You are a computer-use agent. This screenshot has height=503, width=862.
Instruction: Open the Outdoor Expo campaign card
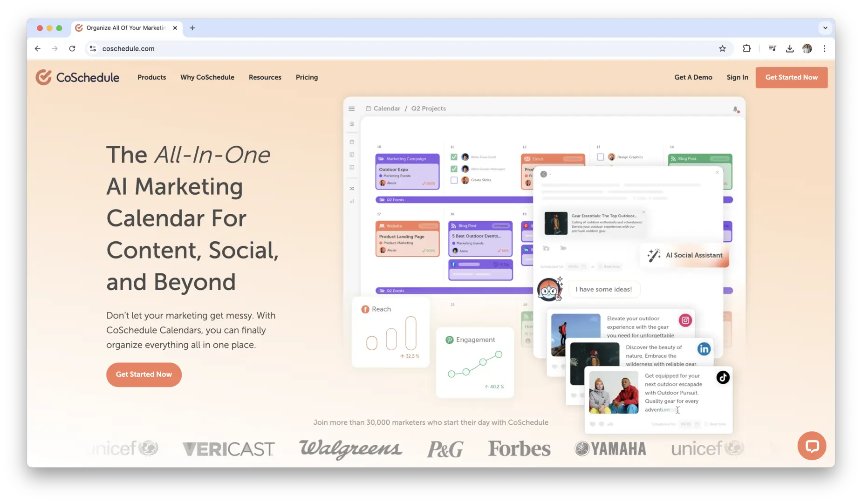coord(407,171)
